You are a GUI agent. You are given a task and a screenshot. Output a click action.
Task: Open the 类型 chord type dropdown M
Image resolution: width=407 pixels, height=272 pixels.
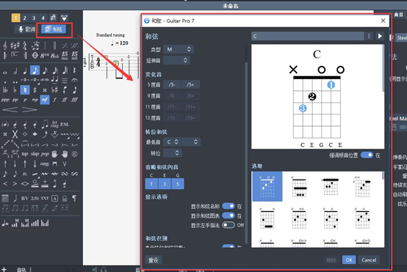tap(179, 49)
